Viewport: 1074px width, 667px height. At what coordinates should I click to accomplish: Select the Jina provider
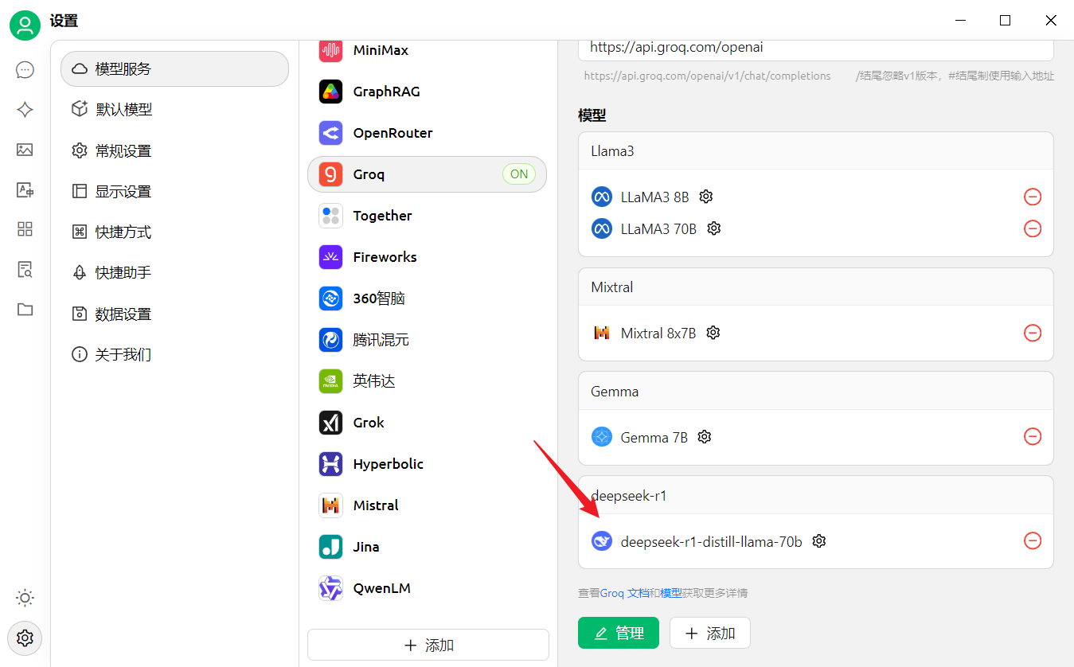(427, 547)
